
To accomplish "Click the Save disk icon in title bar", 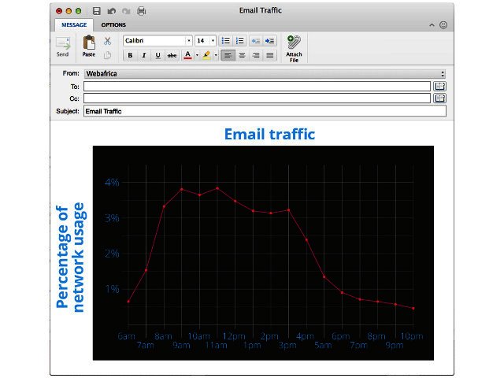I will coord(97,11).
